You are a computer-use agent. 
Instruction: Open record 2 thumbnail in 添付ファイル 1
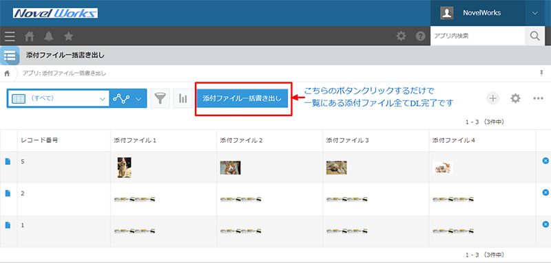tap(134, 200)
